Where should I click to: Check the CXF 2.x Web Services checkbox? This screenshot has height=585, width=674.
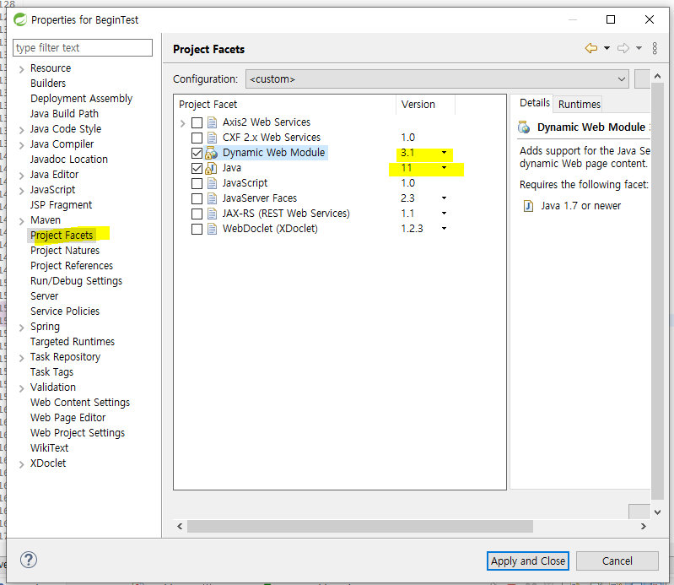point(197,138)
